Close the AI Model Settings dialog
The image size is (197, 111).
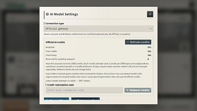click(150, 14)
